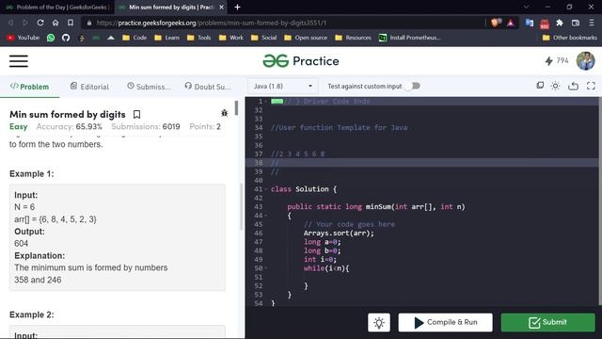Collapse code fold at line 41

[x=266, y=189]
